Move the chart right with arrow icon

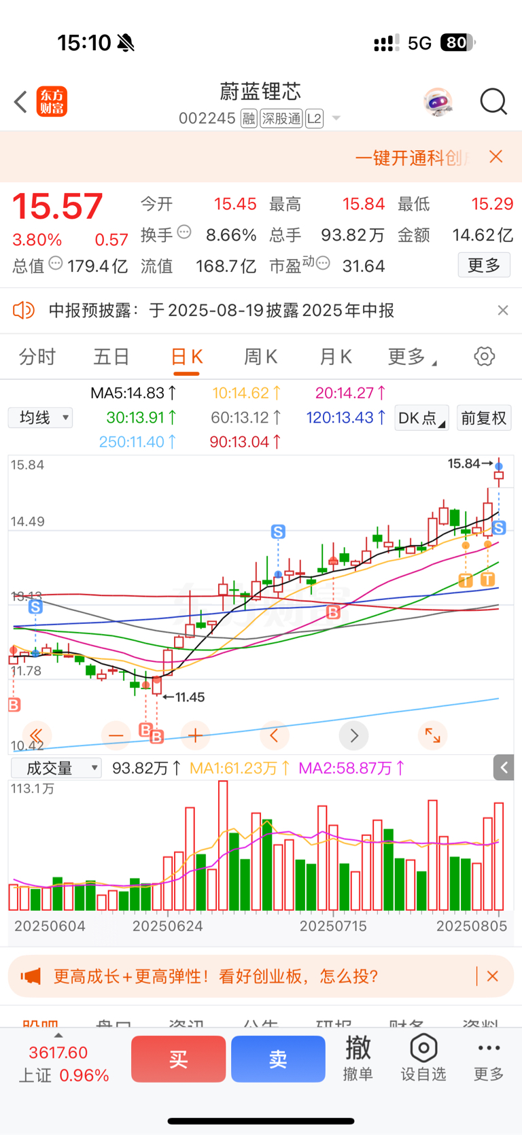353,735
